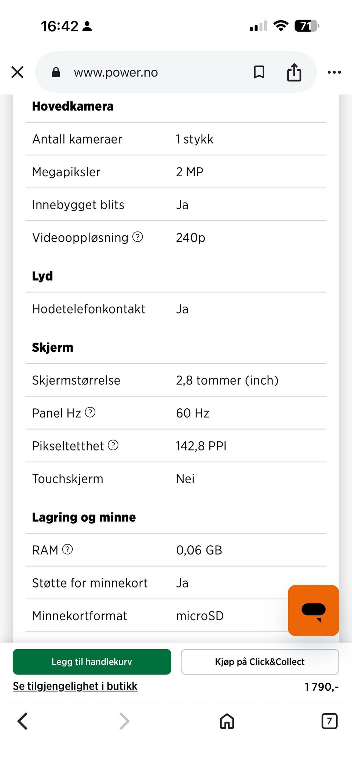
Task: Close the browser view with X icon
Action: click(17, 72)
